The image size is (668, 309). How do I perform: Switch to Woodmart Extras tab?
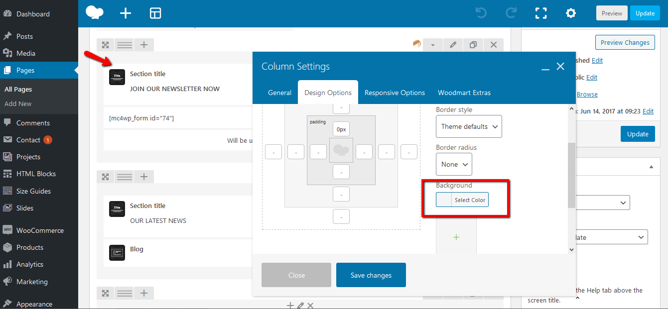[464, 93]
